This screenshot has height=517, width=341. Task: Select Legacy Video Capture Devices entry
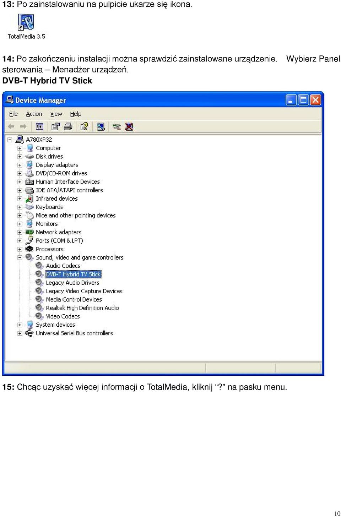pos(84,291)
